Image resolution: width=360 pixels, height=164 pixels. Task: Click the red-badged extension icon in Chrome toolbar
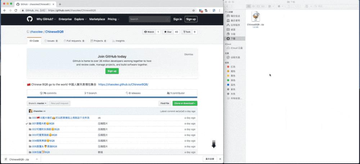click(201, 10)
